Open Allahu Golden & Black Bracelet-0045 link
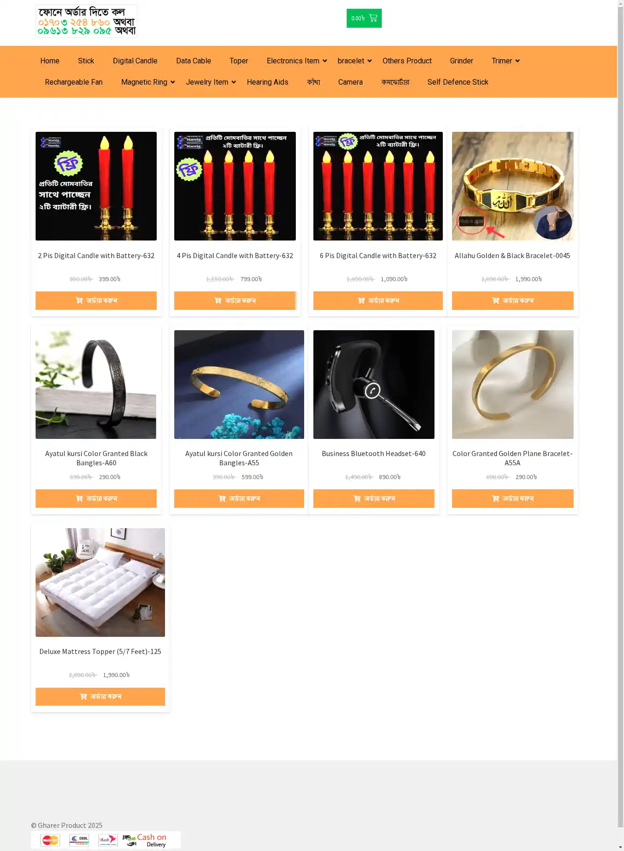Screen dimensions: 624x851 tap(513, 256)
